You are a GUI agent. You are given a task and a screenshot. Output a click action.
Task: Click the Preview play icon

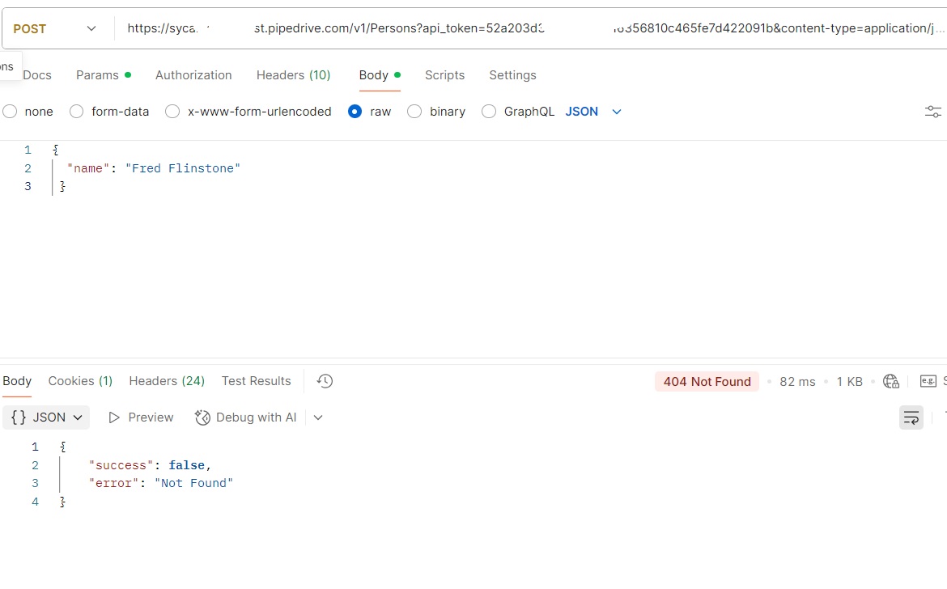point(114,417)
